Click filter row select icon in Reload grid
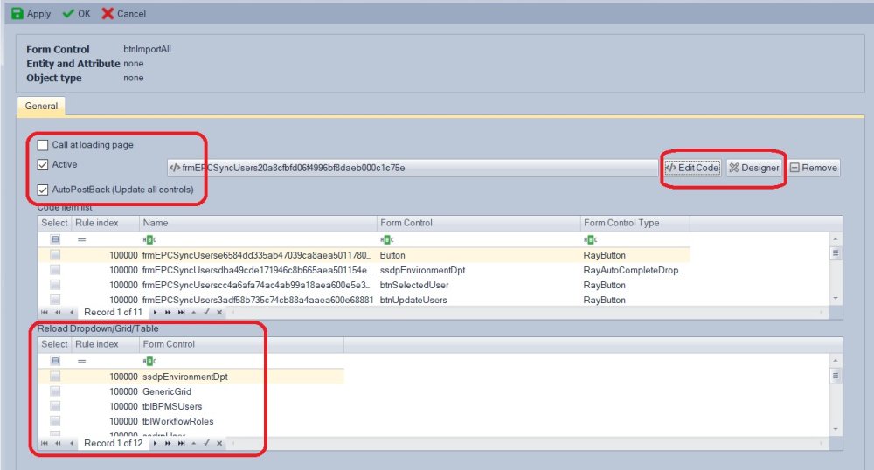The width and height of the screenshot is (874, 470). tap(55, 361)
